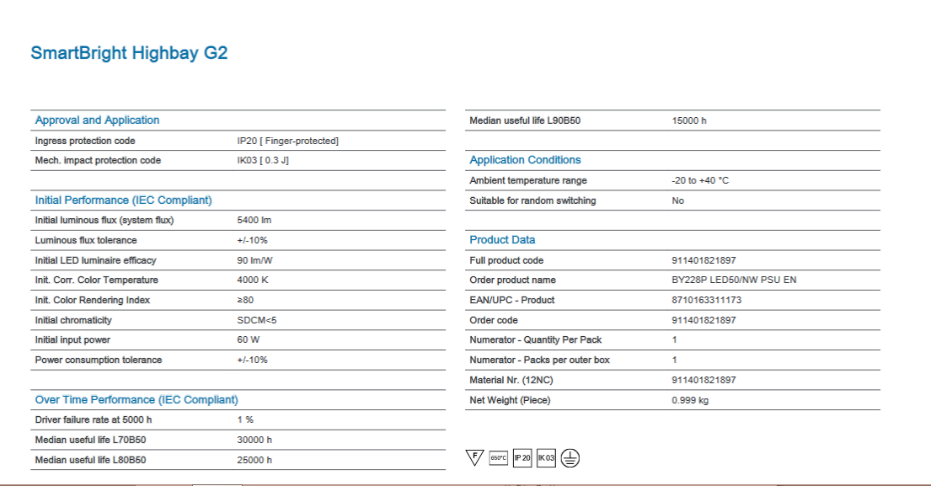
Task: Click the No value for random switching
Action: (678, 200)
